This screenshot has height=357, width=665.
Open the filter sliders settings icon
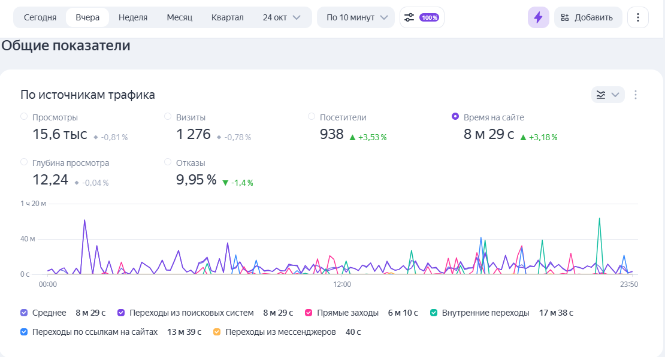click(409, 17)
